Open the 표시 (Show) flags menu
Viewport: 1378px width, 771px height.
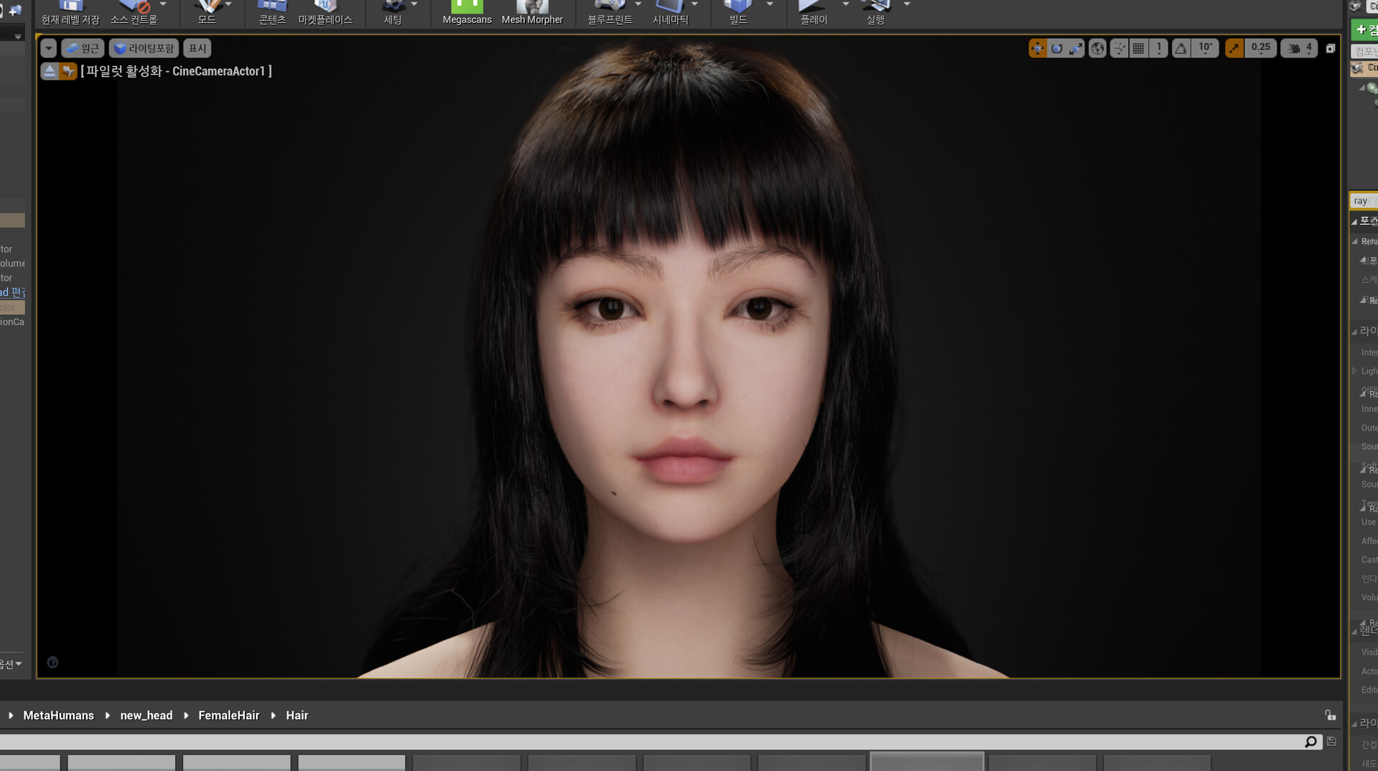[x=197, y=48]
